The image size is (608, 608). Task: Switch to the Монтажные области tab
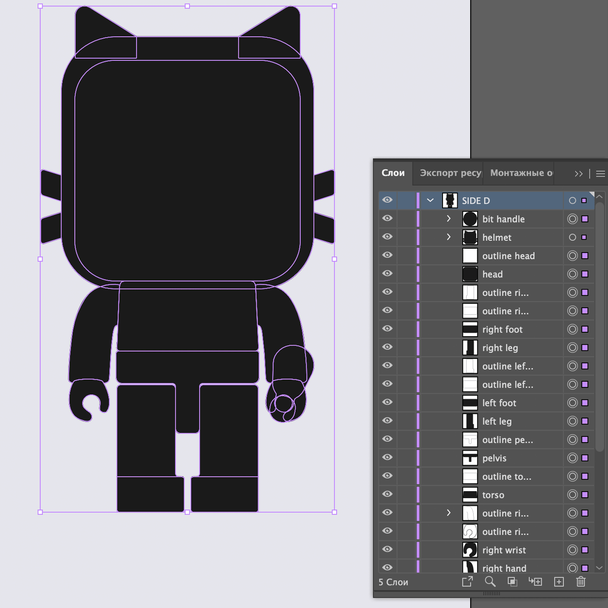pos(521,173)
